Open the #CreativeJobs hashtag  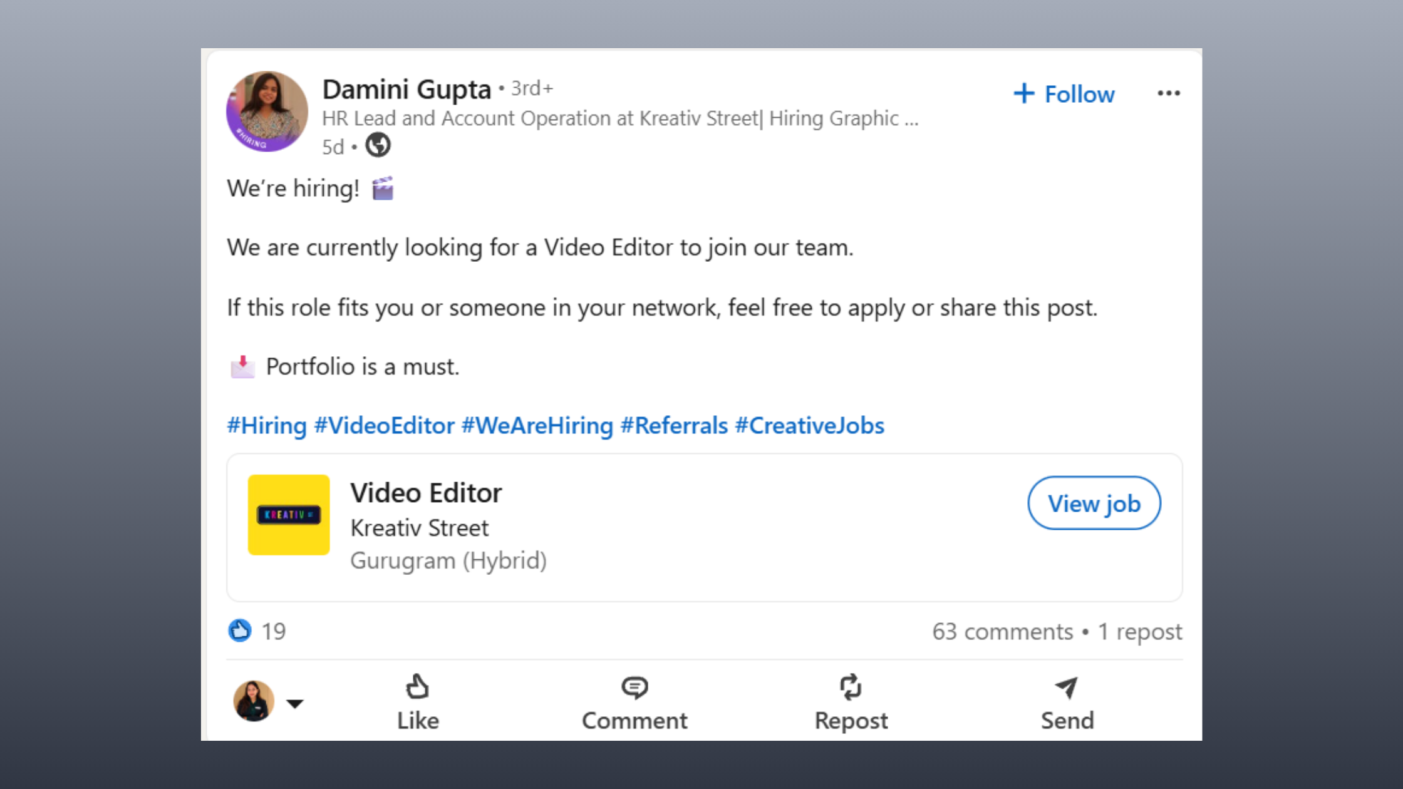click(x=809, y=425)
